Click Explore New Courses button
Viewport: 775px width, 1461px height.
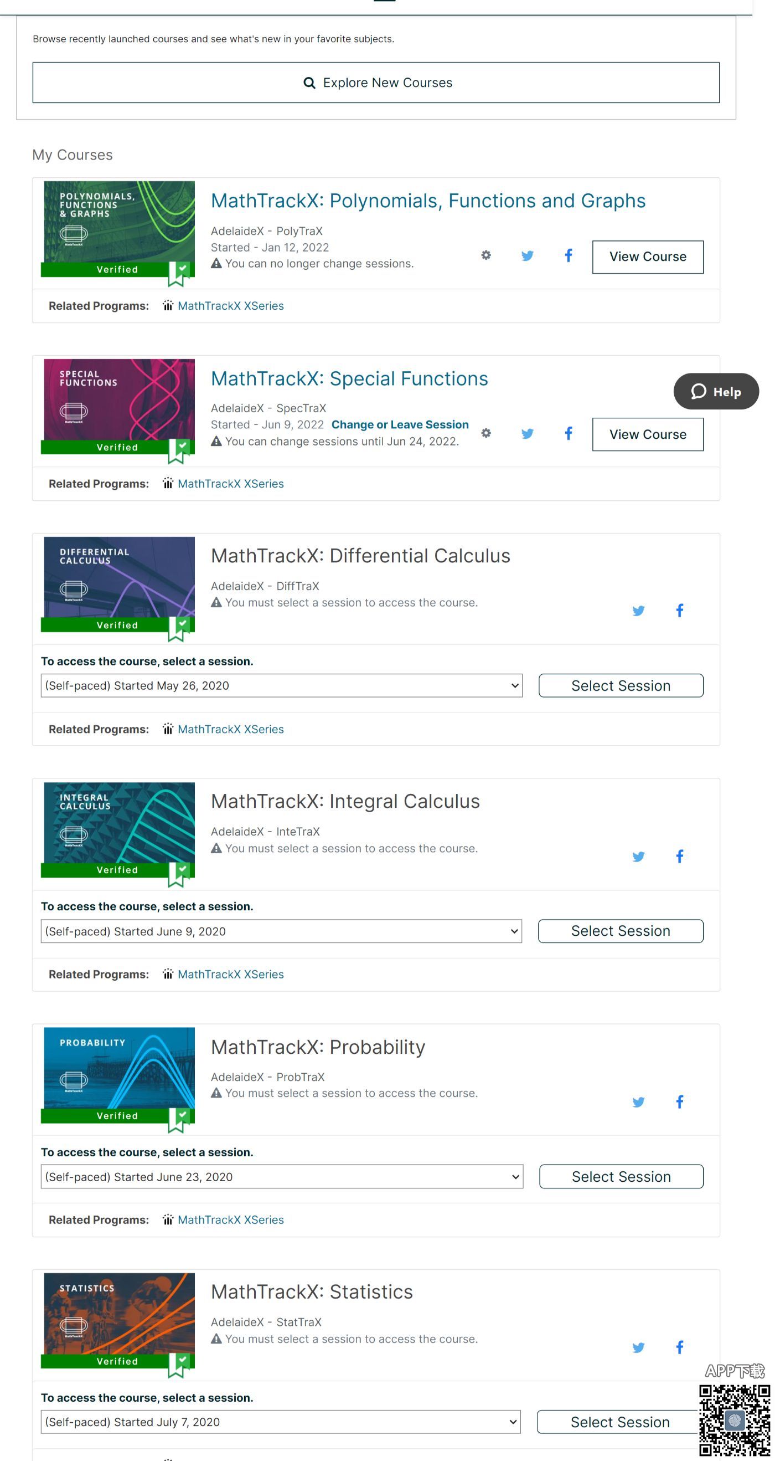376,83
